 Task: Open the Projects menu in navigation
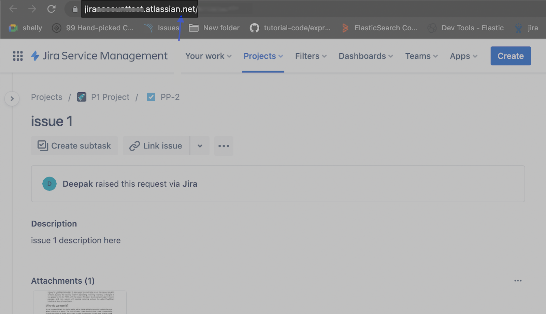[263, 56]
